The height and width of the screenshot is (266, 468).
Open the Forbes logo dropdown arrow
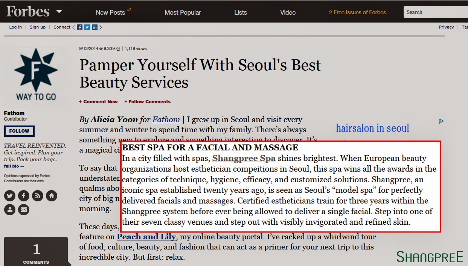pos(59,11)
